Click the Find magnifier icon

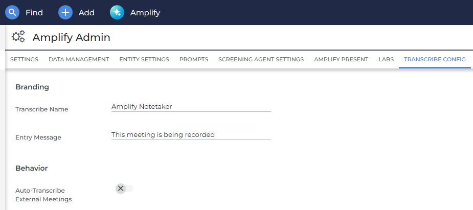click(x=12, y=13)
